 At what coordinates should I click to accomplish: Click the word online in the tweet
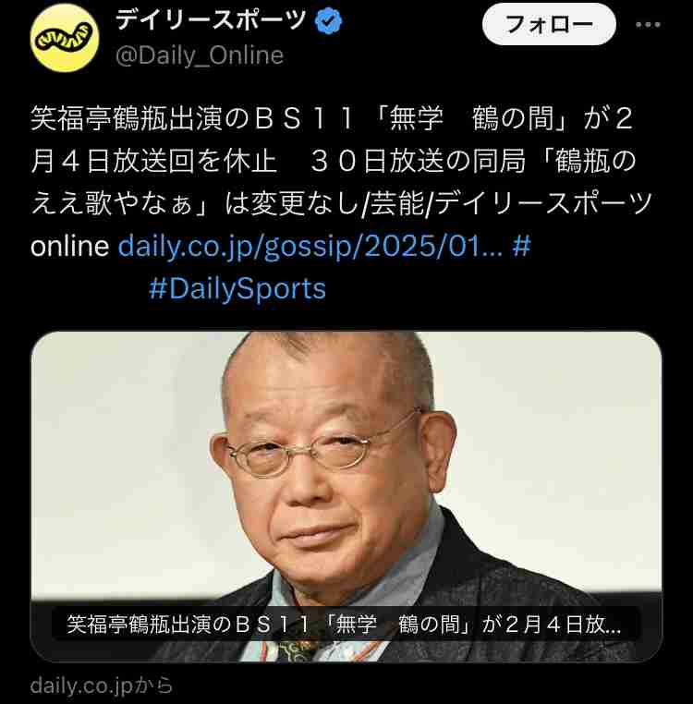click(x=70, y=246)
